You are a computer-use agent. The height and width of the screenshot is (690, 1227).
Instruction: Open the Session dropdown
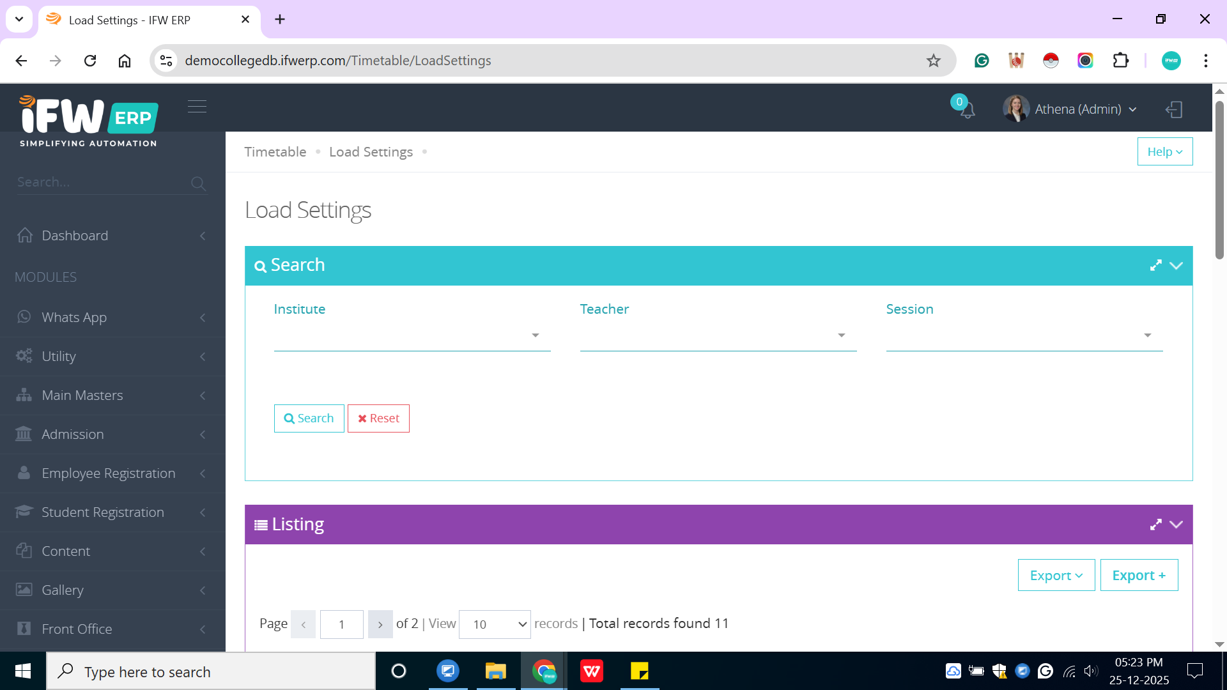pyautogui.click(x=1024, y=335)
